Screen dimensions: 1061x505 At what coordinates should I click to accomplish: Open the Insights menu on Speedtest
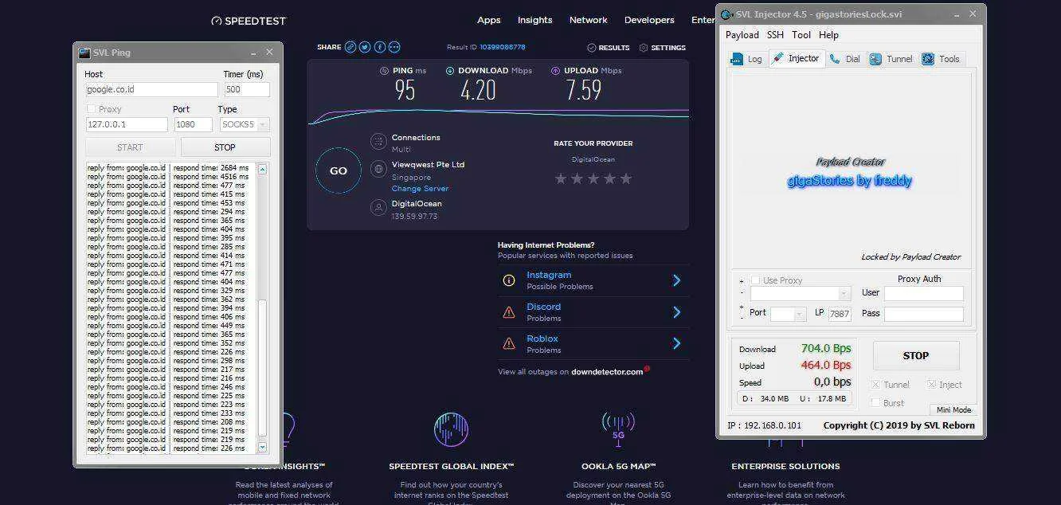pyautogui.click(x=535, y=20)
